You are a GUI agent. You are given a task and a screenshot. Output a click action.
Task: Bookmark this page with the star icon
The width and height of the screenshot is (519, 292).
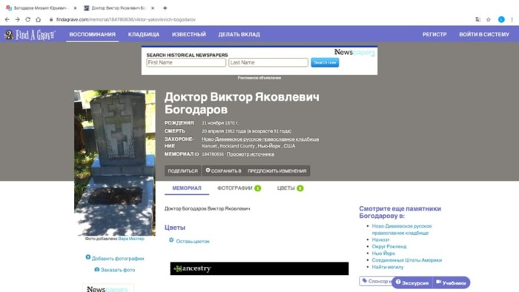(488, 19)
